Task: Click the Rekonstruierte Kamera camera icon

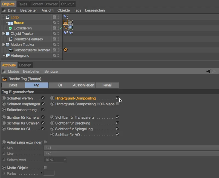Action: click(x=10, y=50)
